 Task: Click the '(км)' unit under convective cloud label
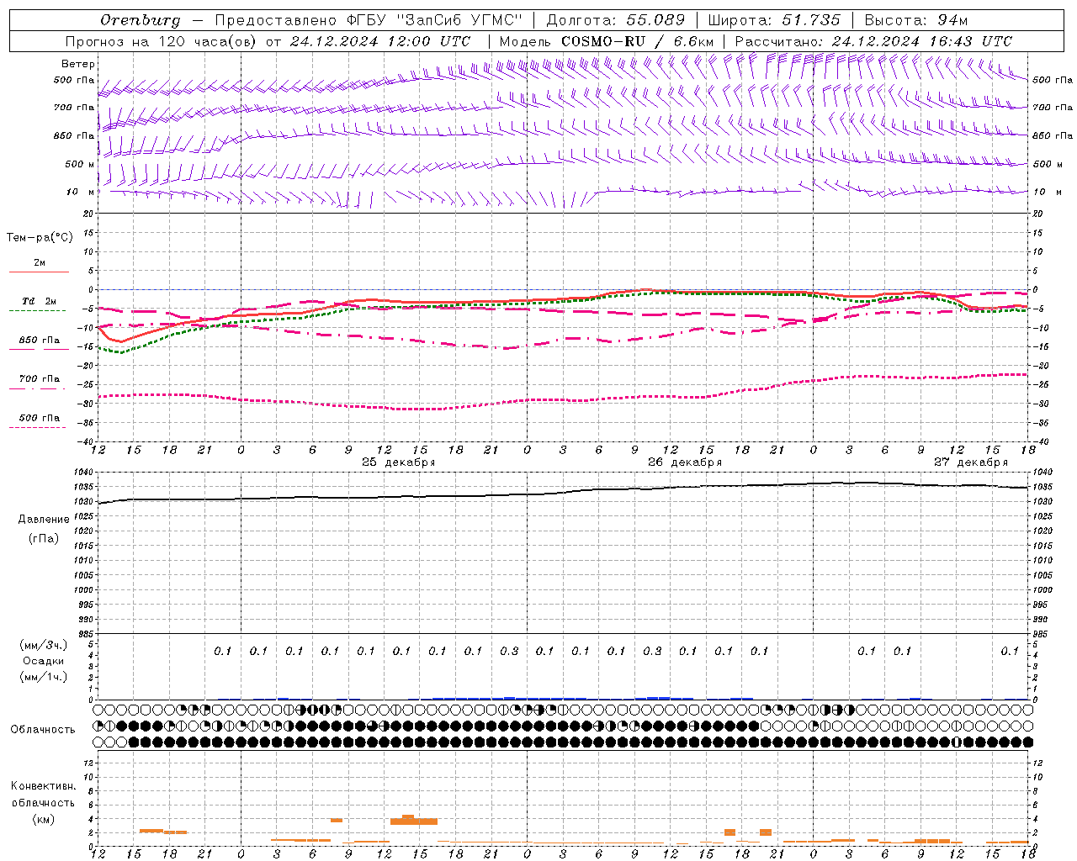point(44,819)
